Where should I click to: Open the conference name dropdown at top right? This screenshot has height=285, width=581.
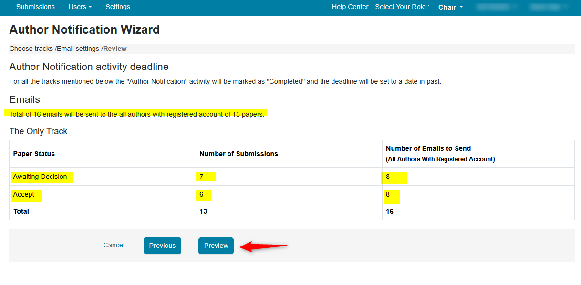pos(497,7)
